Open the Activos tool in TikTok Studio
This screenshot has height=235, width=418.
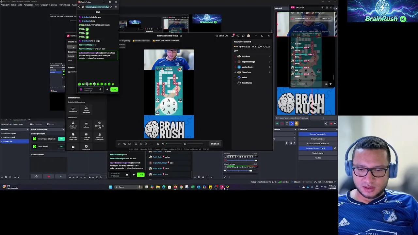(x=86, y=125)
